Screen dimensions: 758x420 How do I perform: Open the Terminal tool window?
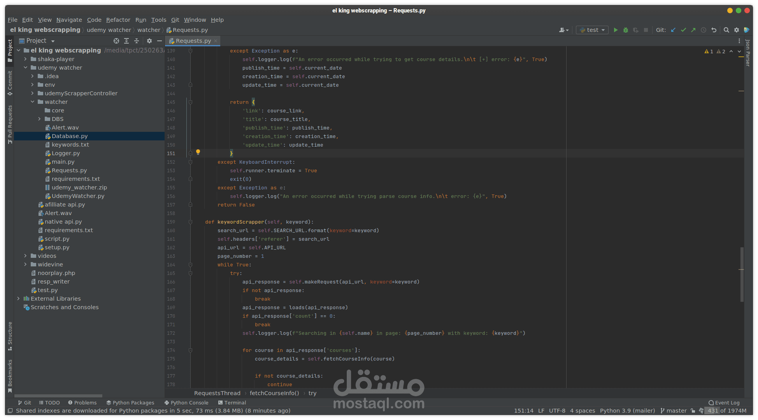click(232, 403)
